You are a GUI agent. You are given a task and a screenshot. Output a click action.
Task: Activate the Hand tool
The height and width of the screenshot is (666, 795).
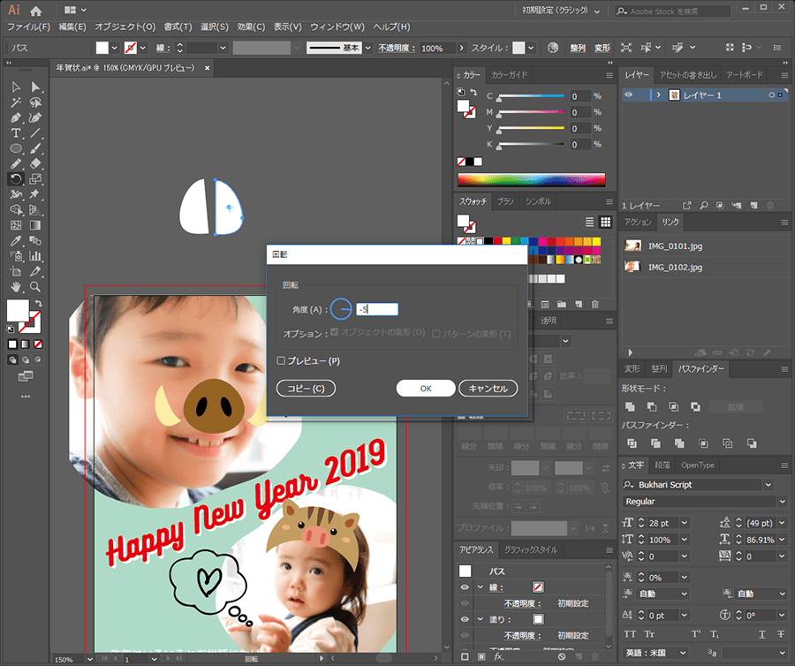[x=16, y=287]
